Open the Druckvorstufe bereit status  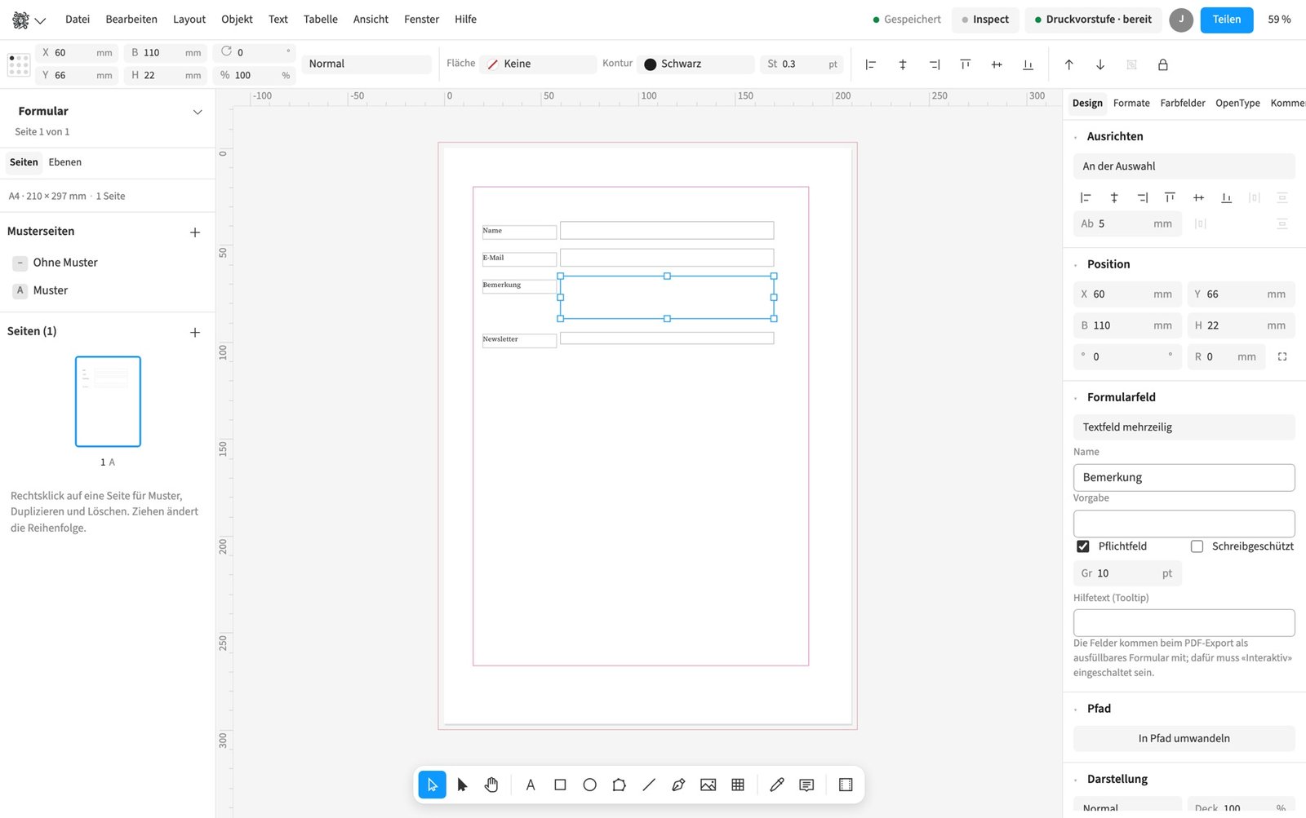[1094, 20]
